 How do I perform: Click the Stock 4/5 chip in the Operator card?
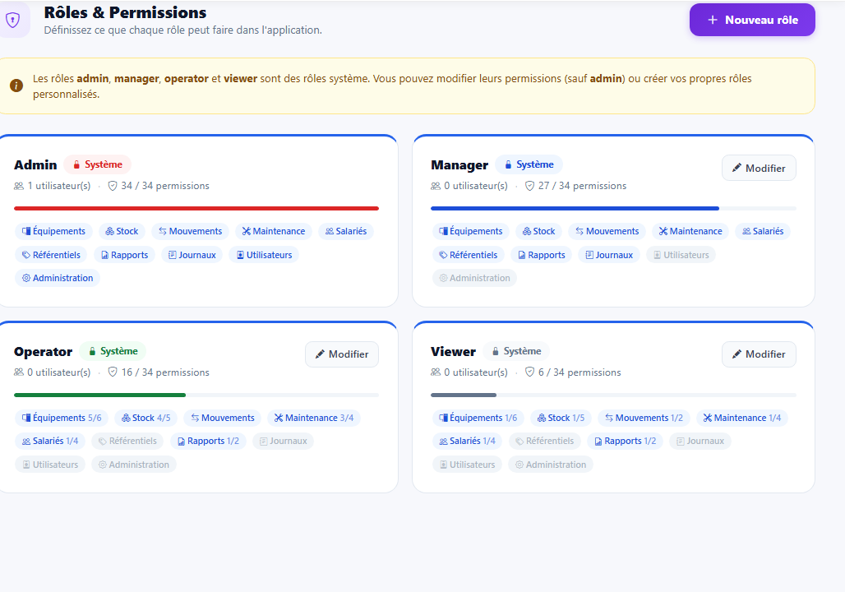[145, 418]
